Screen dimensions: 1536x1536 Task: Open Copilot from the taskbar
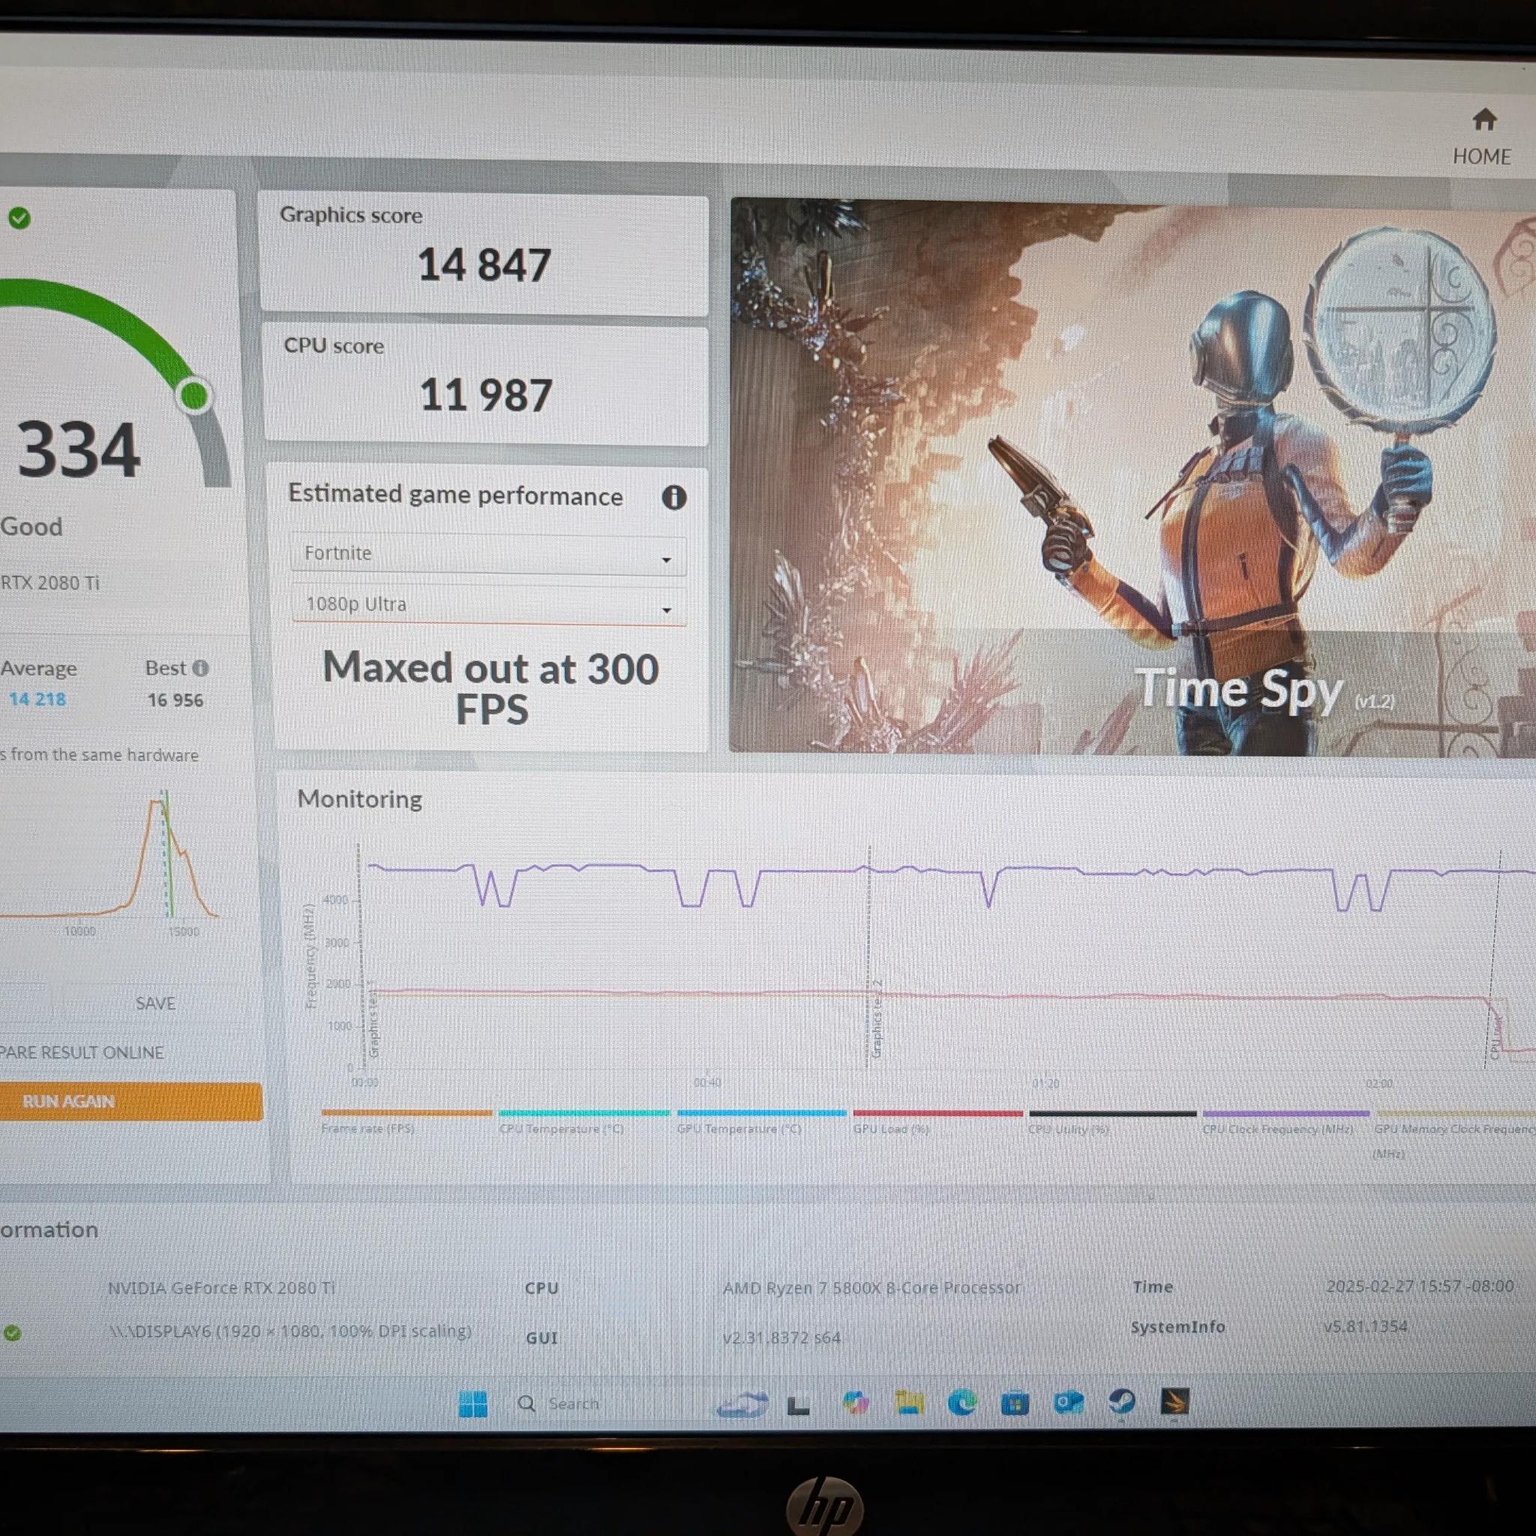(x=856, y=1404)
